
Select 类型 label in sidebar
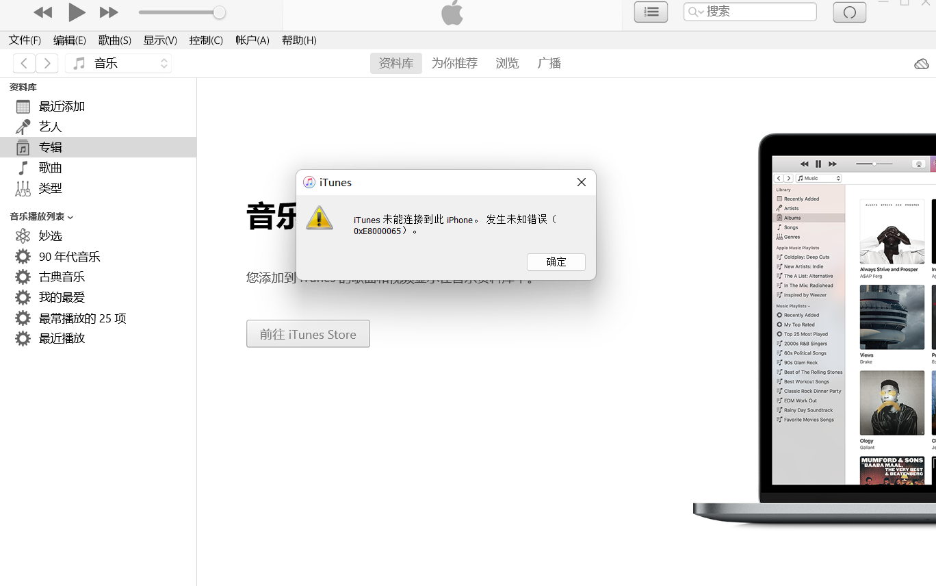(51, 188)
